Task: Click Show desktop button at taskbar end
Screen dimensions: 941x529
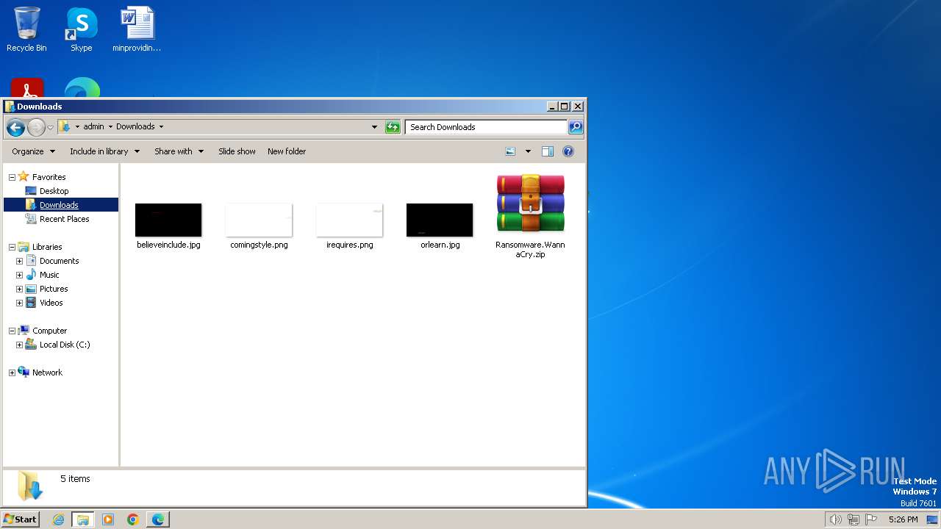Action: [932, 519]
